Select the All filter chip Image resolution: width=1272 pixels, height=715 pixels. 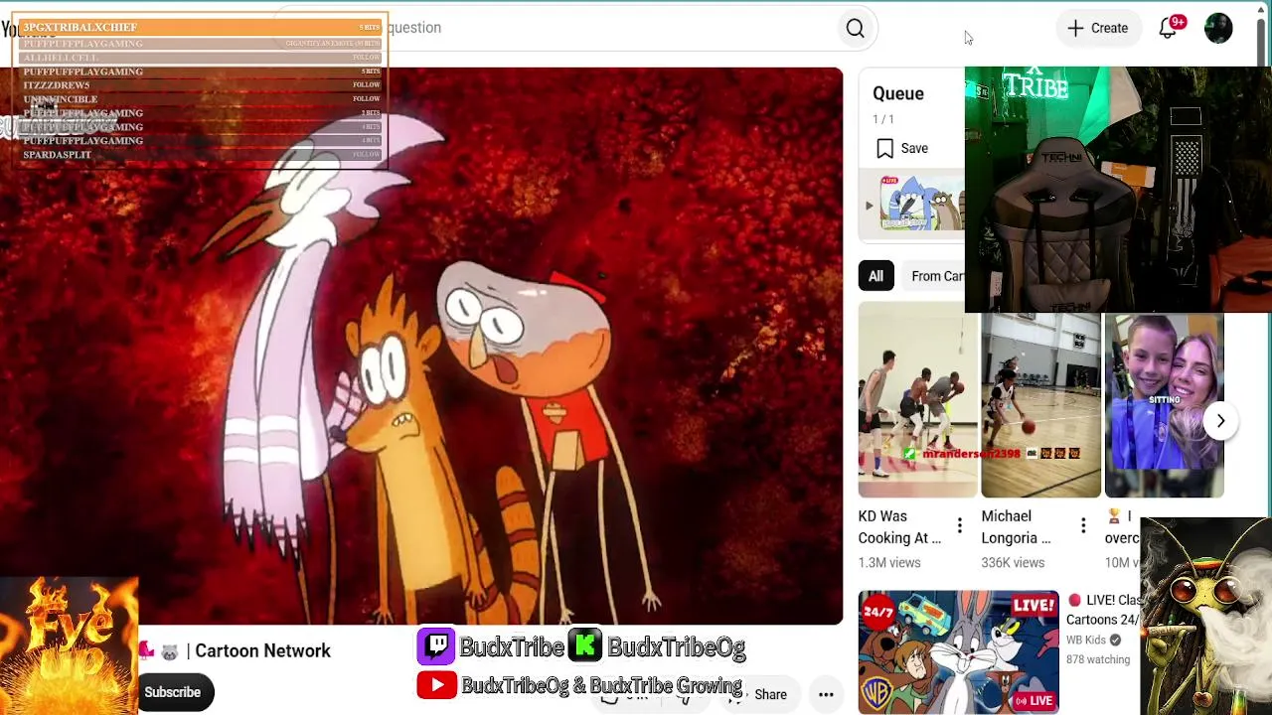875,276
